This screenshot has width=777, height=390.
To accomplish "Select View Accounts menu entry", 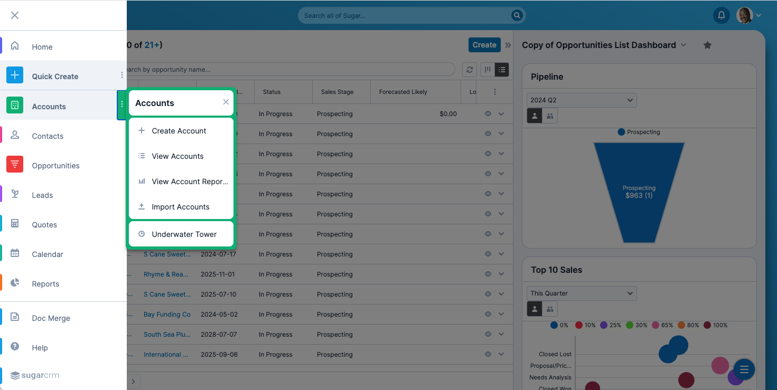I will pyautogui.click(x=181, y=156).
